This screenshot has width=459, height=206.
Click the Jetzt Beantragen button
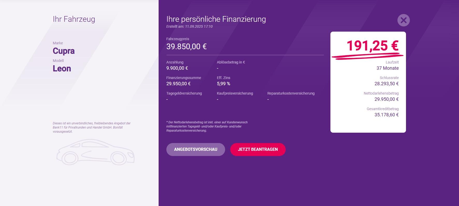pos(258,150)
